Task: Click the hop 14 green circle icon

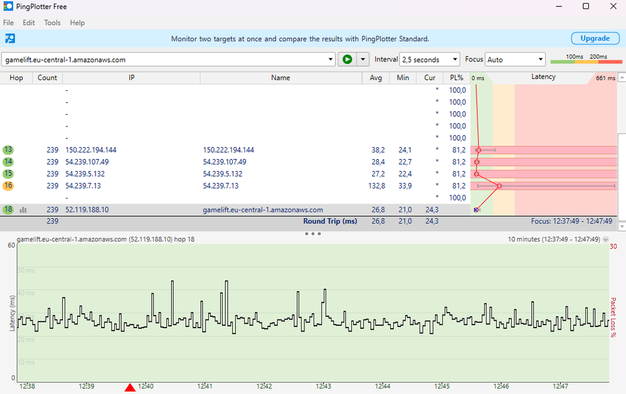Action: [8, 162]
